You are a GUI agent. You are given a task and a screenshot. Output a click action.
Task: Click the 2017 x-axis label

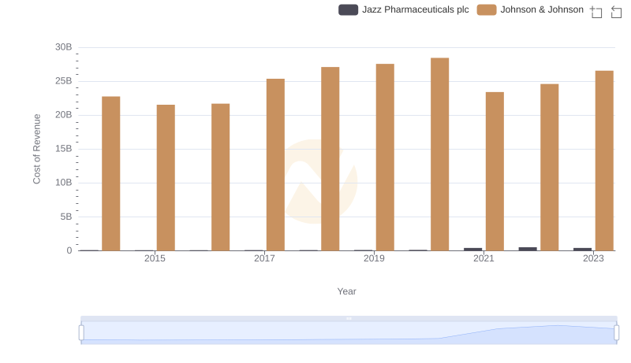point(264,258)
